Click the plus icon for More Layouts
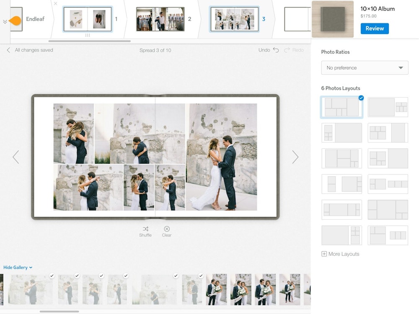Image resolution: width=419 pixels, height=314 pixels. pos(324,254)
